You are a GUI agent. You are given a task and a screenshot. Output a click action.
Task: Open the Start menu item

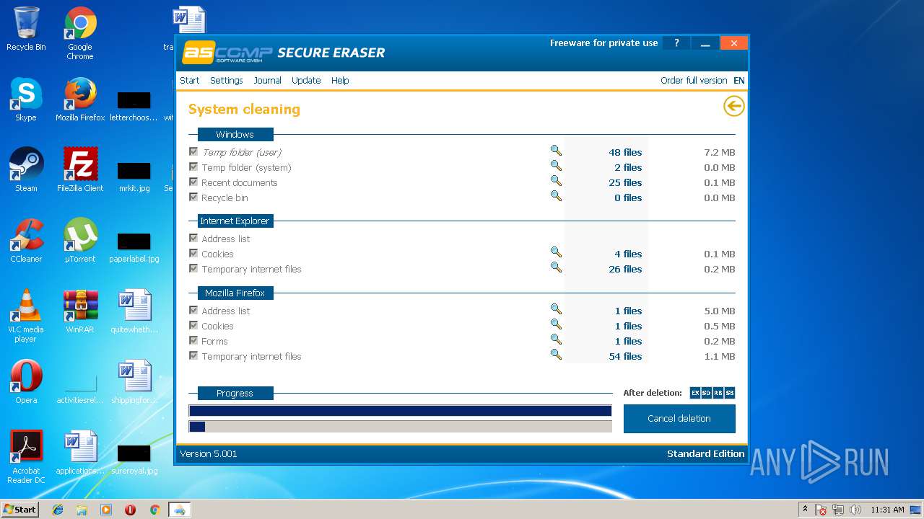pos(190,81)
